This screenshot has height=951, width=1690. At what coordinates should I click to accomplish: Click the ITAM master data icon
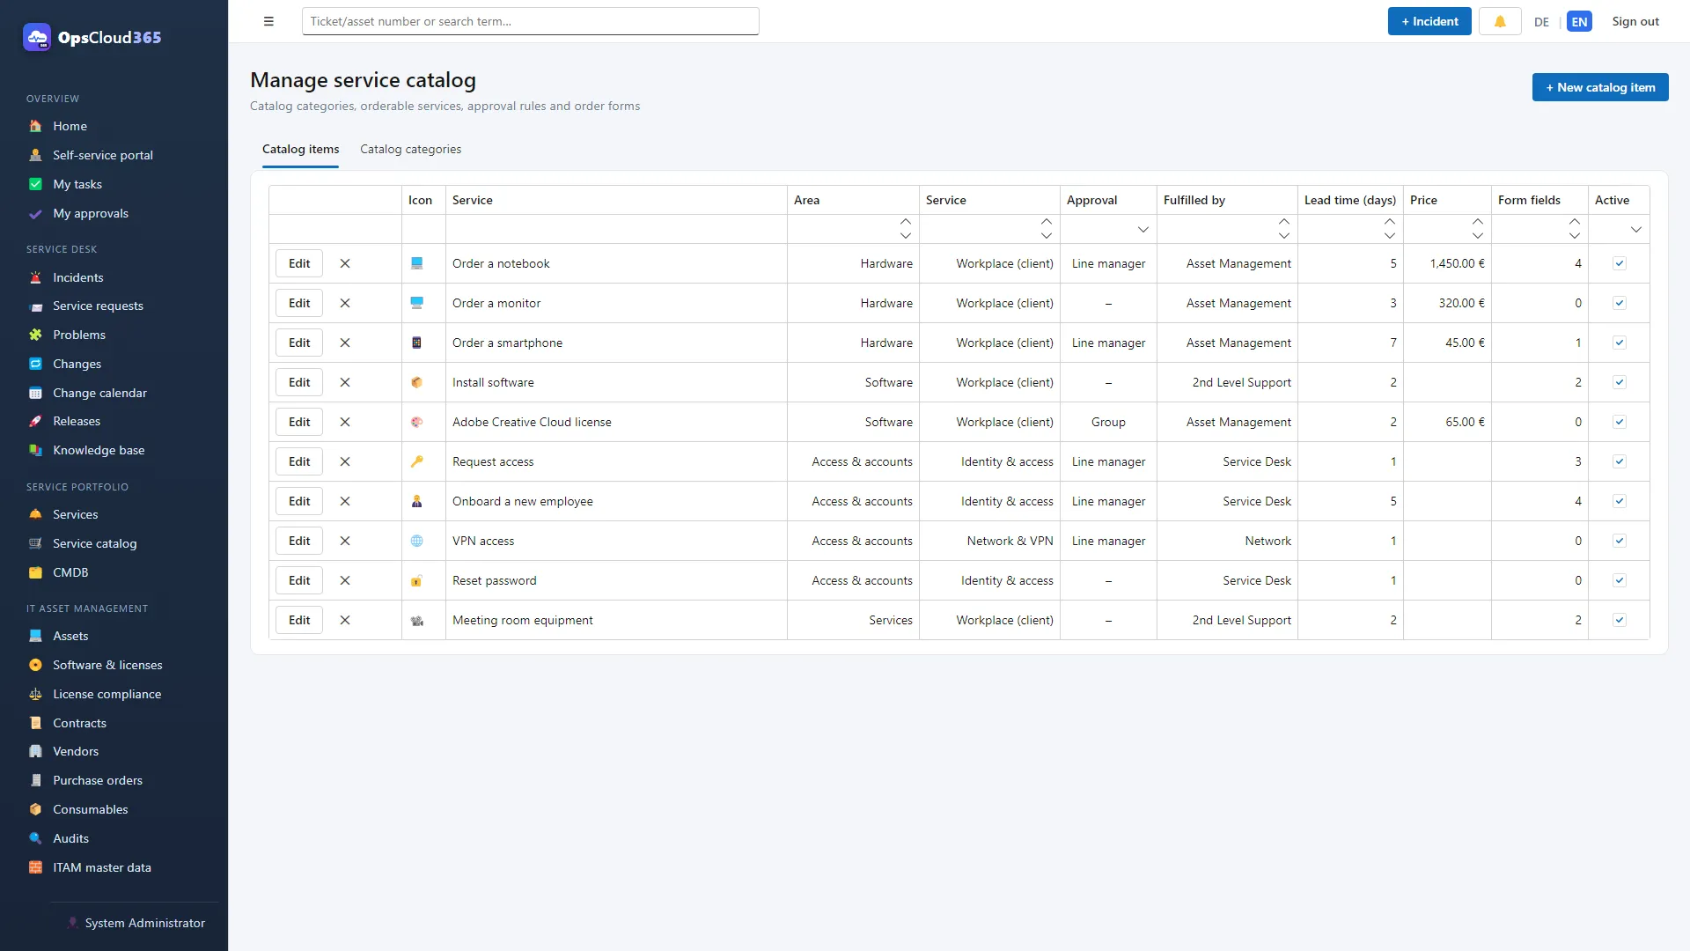click(35, 867)
